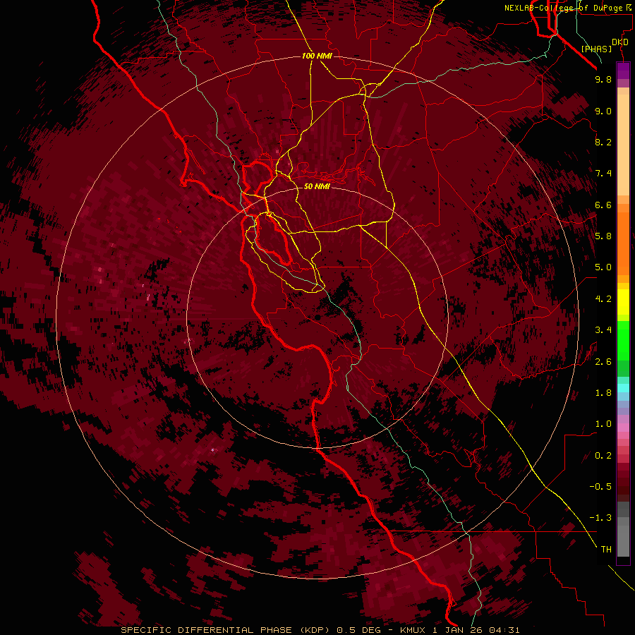
Task: Pick the yellow band on the color bar
Action: [x=623, y=302]
